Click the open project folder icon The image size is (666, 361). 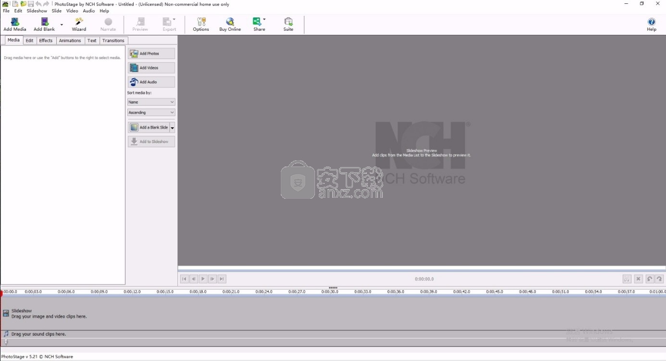pyautogui.click(x=23, y=4)
